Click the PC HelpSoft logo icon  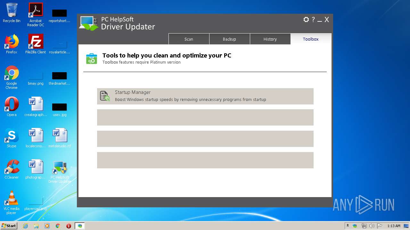tap(89, 23)
